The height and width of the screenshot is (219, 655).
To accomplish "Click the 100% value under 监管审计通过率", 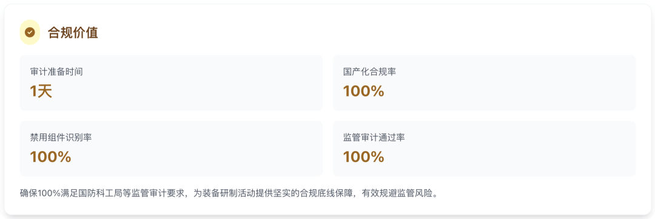I will pyautogui.click(x=363, y=157).
